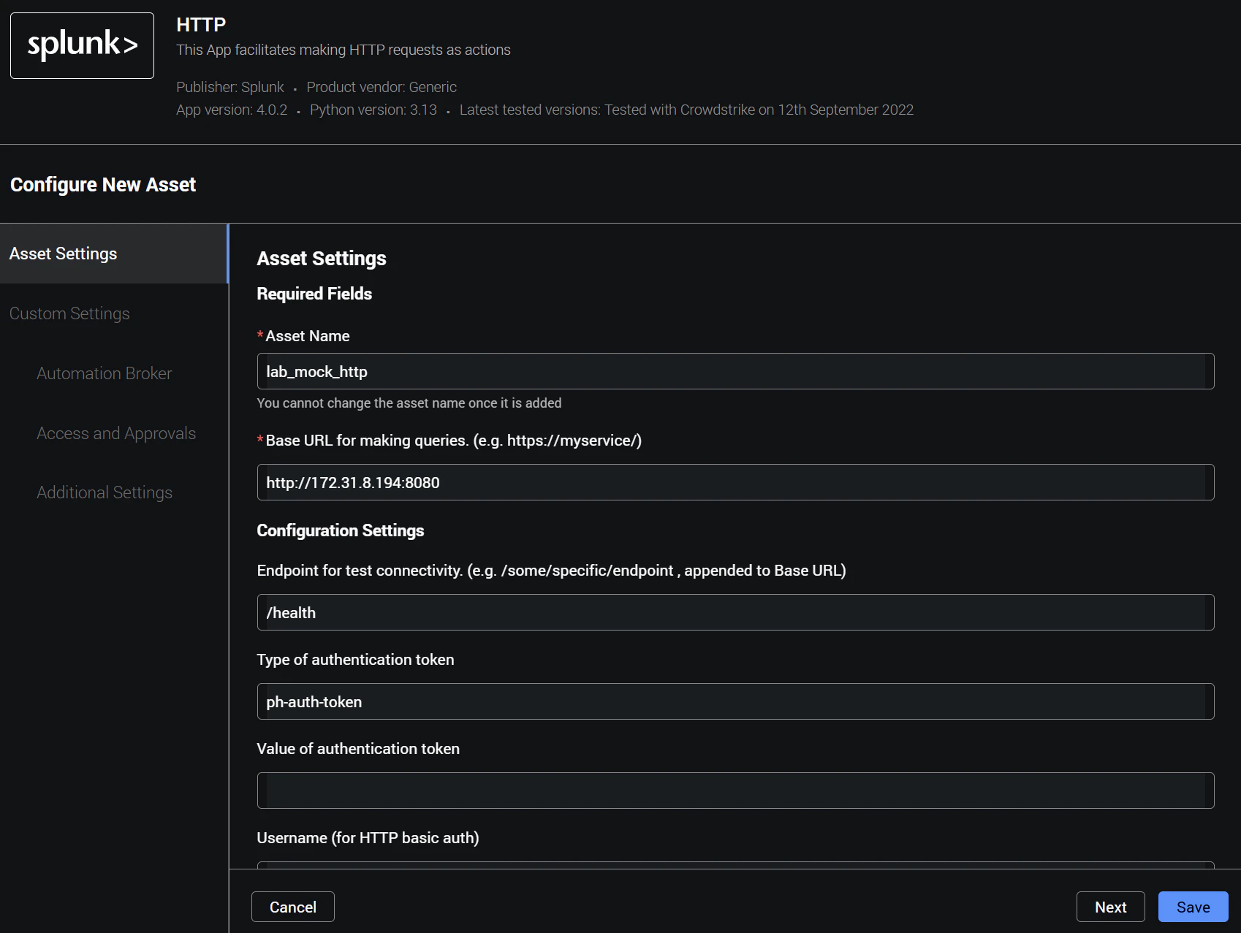
Task: Go to Automation Broker section
Action: (105, 373)
